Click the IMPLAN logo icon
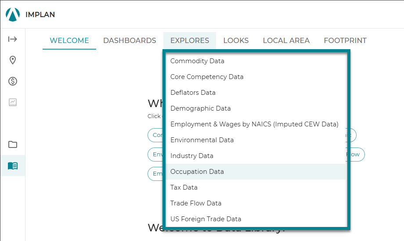 tap(13, 14)
